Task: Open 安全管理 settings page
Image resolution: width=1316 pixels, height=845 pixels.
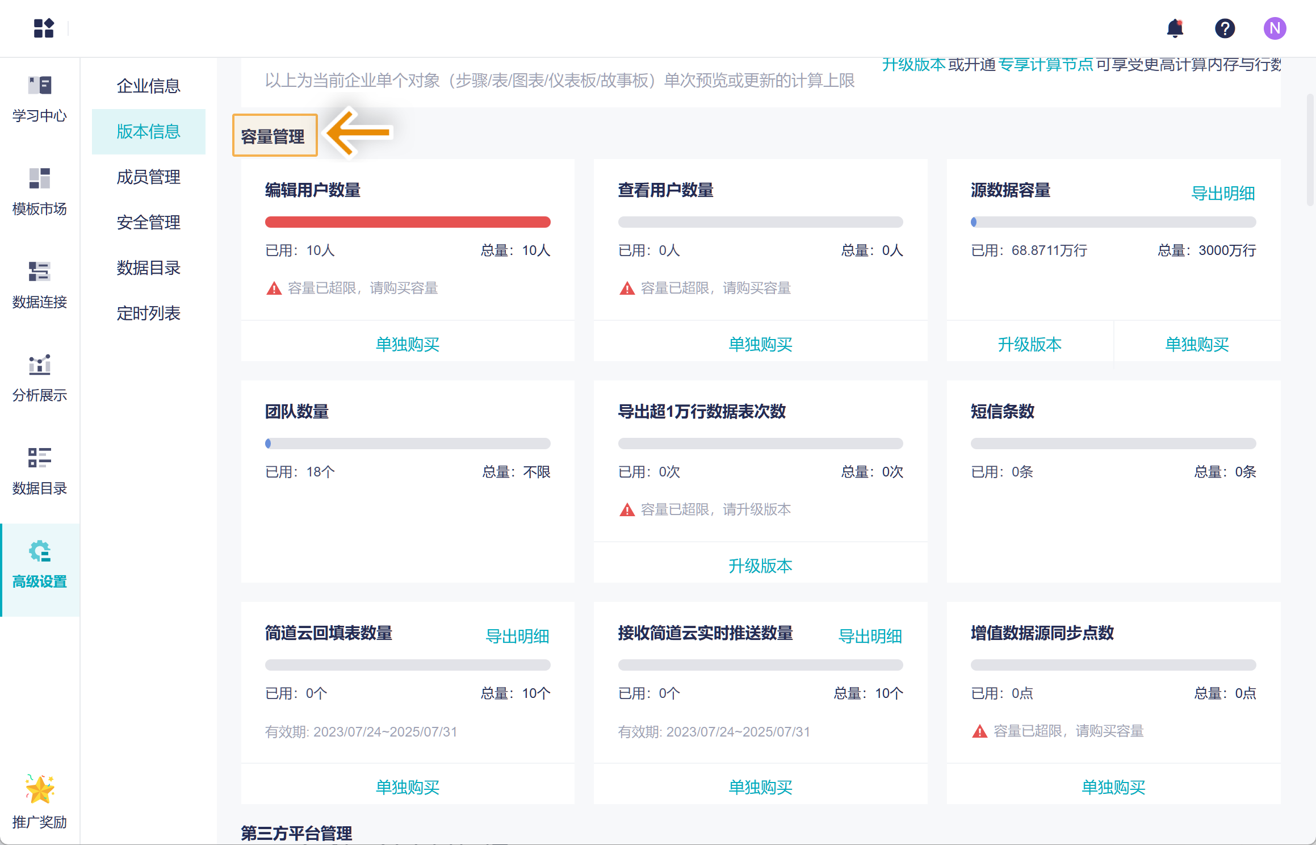Action: click(x=148, y=223)
